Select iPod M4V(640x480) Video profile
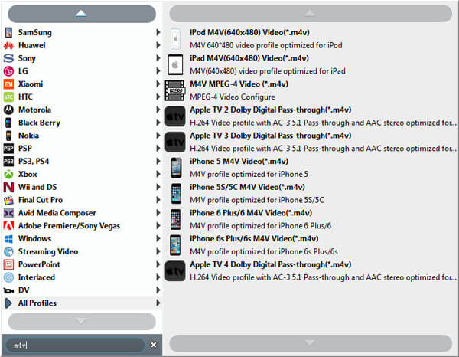Image resolution: width=459 pixels, height=357 pixels. (311, 39)
